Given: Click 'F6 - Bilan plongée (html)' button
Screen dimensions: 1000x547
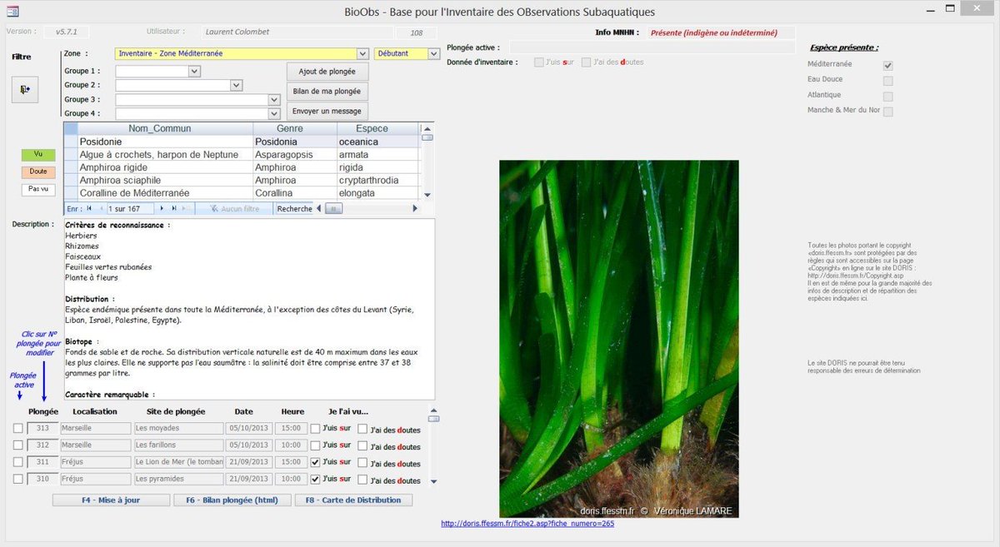Looking at the screenshot, I should pos(232,500).
